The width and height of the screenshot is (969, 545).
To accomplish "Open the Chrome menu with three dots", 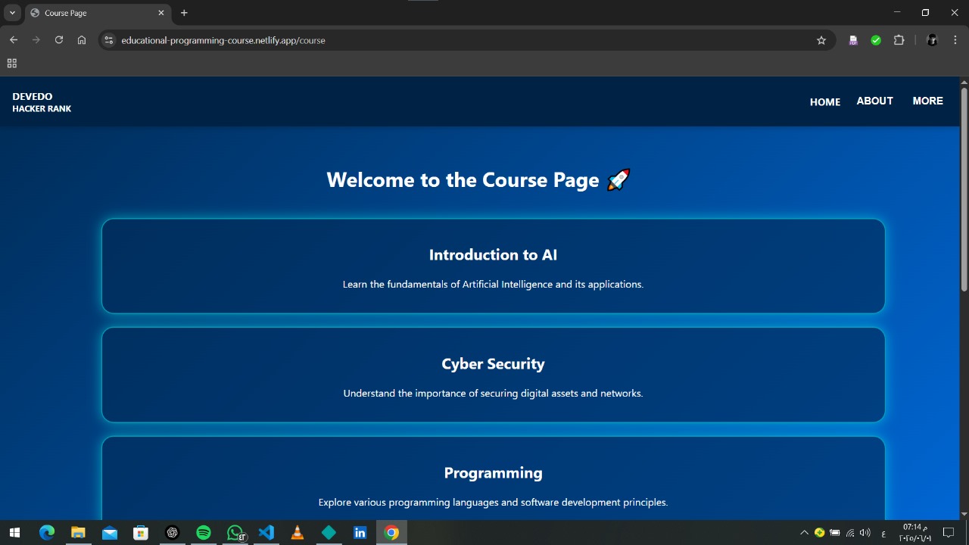I will pyautogui.click(x=956, y=40).
